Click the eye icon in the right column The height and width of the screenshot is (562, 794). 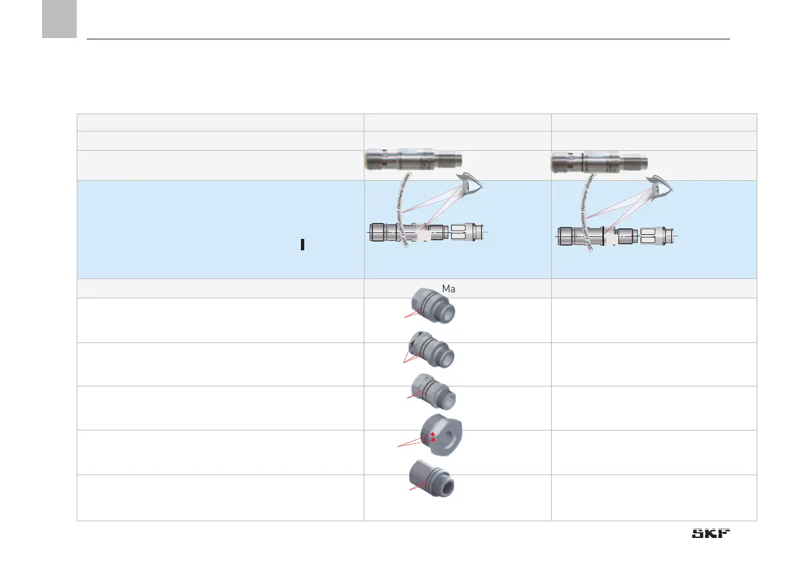coord(660,186)
